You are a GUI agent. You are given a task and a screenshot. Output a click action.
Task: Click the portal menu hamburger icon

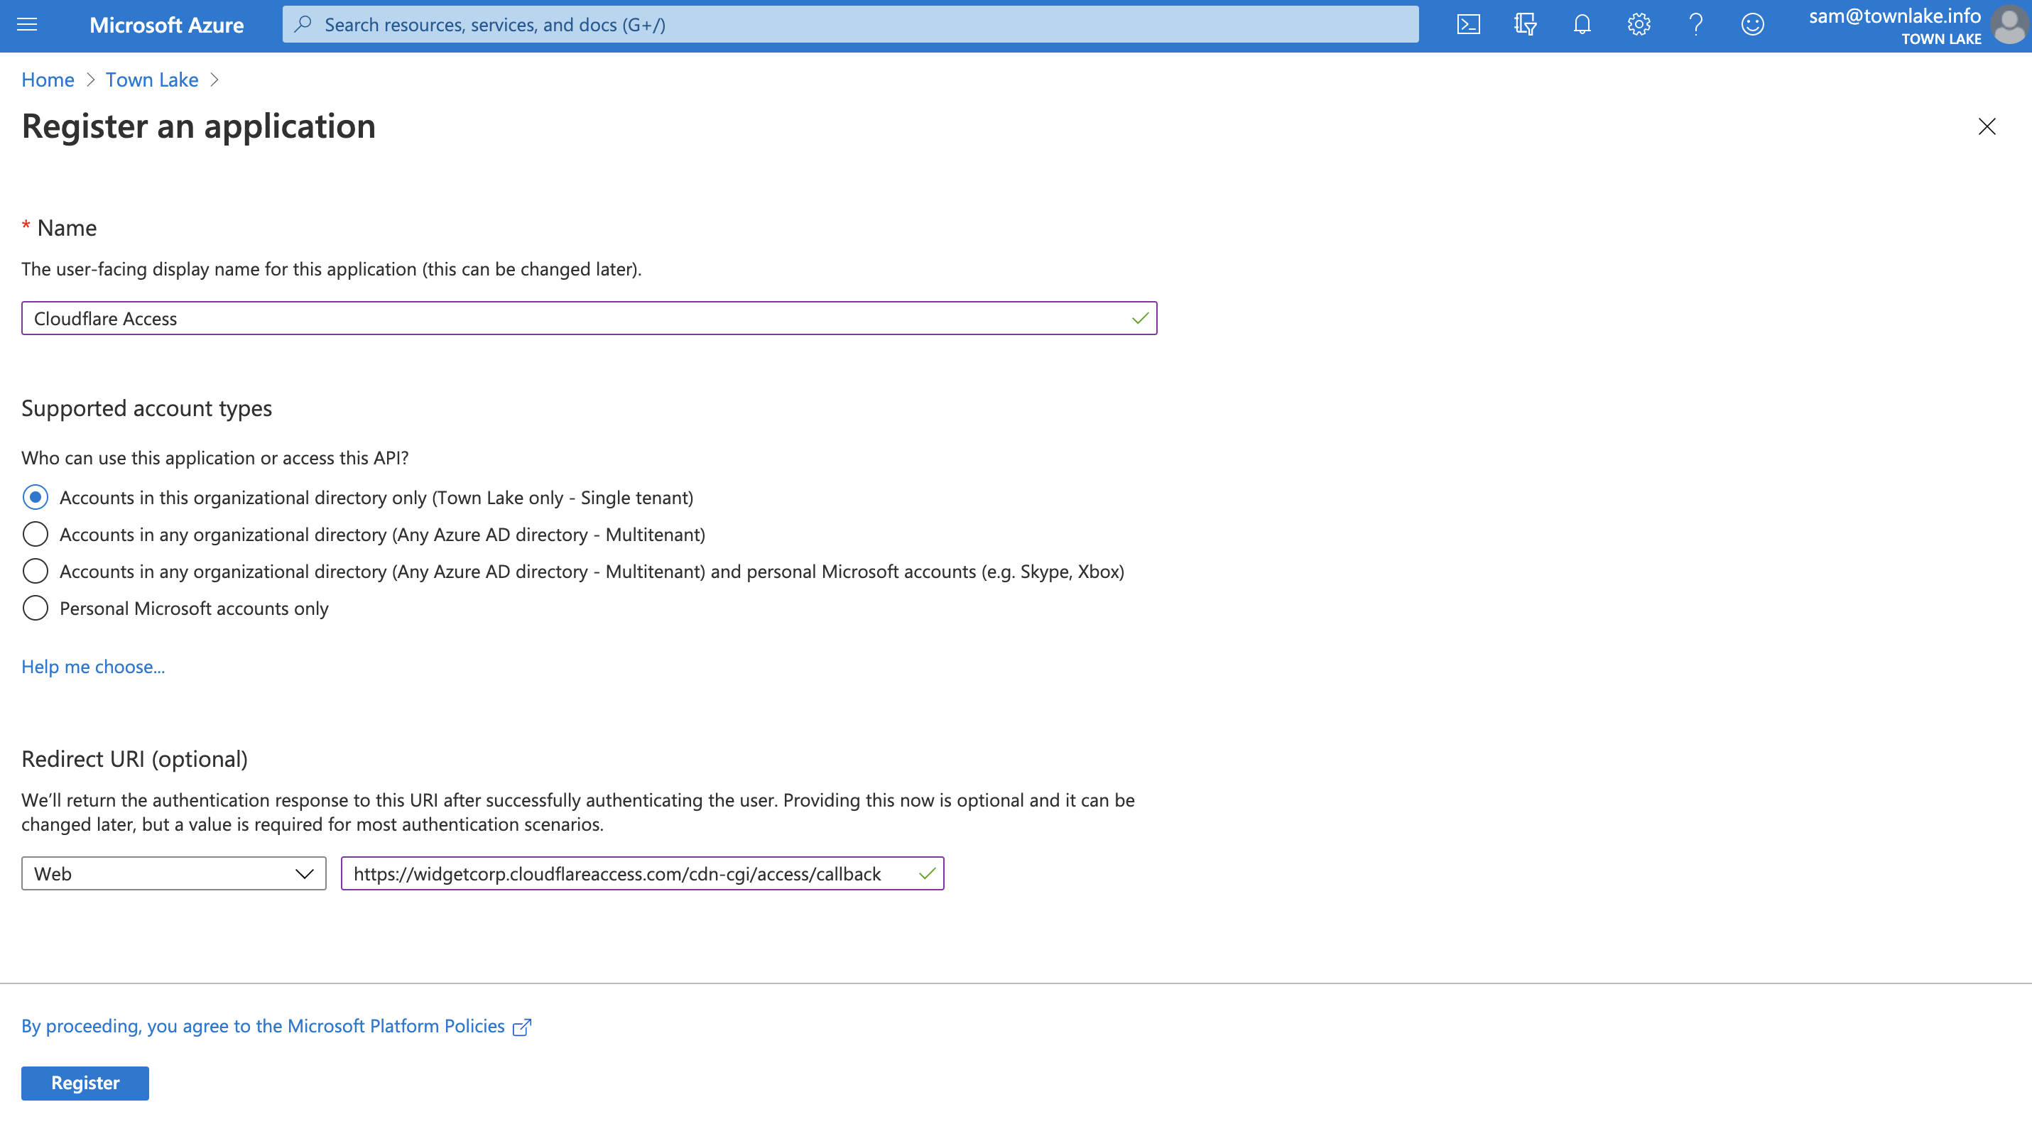(x=28, y=25)
